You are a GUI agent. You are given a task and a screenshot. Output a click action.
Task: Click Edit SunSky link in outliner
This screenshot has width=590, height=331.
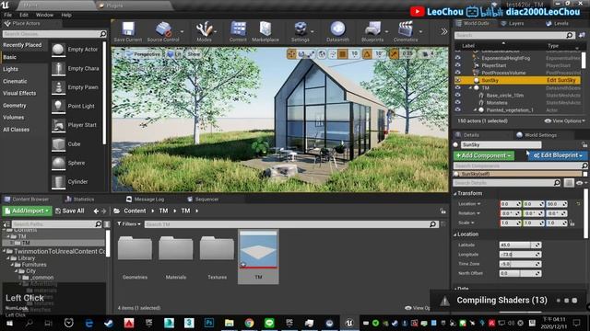(x=561, y=80)
